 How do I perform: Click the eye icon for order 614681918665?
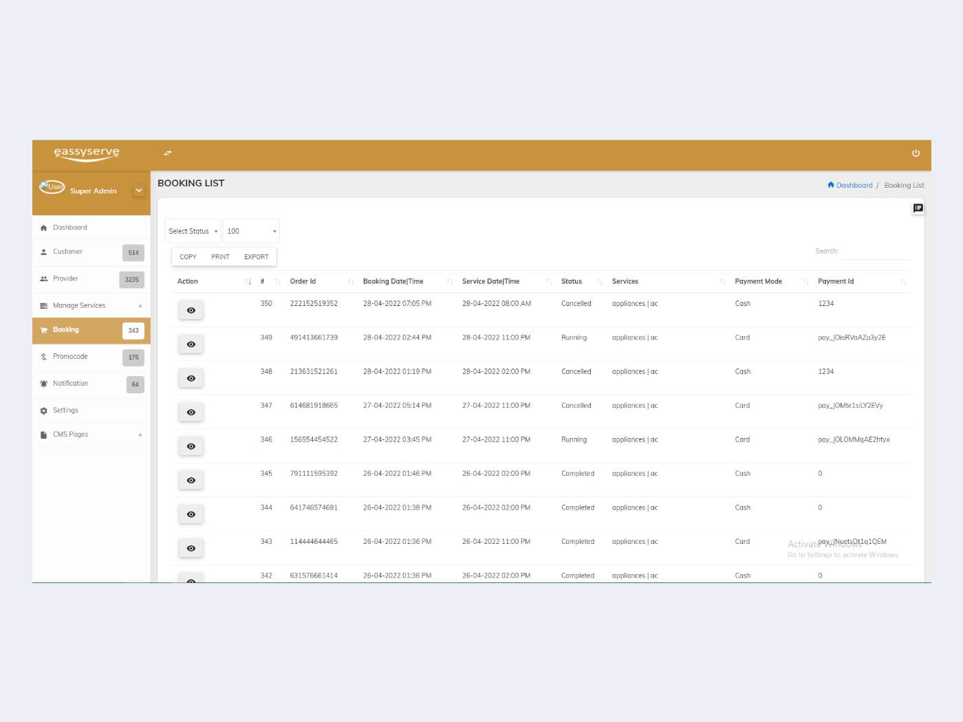pos(191,413)
